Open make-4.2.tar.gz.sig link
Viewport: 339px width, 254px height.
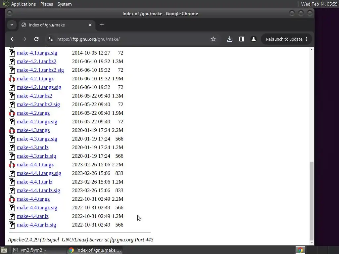click(x=37, y=122)
